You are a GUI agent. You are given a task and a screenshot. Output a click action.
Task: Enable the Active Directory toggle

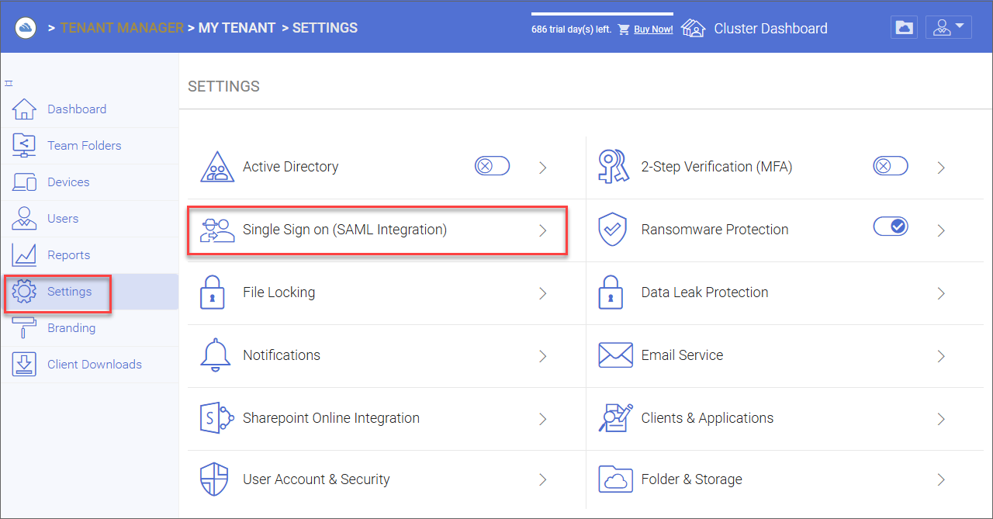492,166
